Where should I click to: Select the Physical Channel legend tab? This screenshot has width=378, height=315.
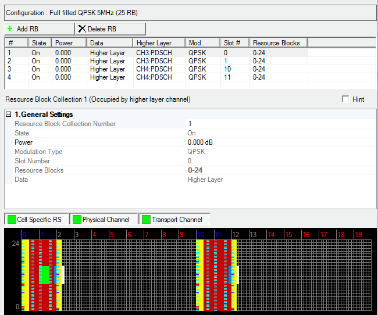click(x=104, y=220)
